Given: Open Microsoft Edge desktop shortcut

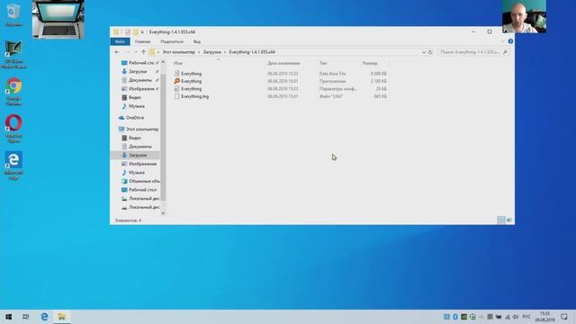Looking at the screenshot, I should click(13, 166).
